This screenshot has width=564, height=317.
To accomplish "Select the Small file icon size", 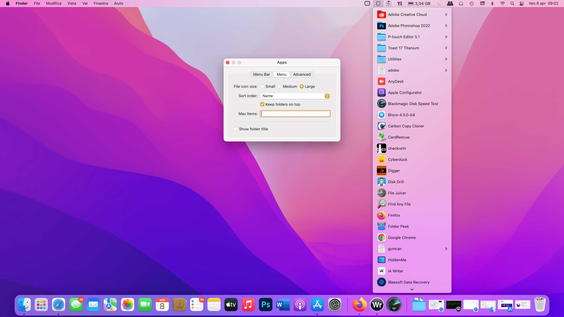I will click(262, 86).
